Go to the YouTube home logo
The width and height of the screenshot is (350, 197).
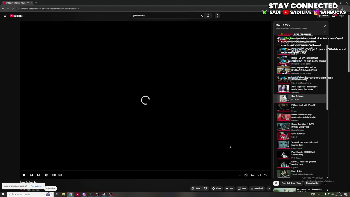pyautogui.click(x=16, y=16)
